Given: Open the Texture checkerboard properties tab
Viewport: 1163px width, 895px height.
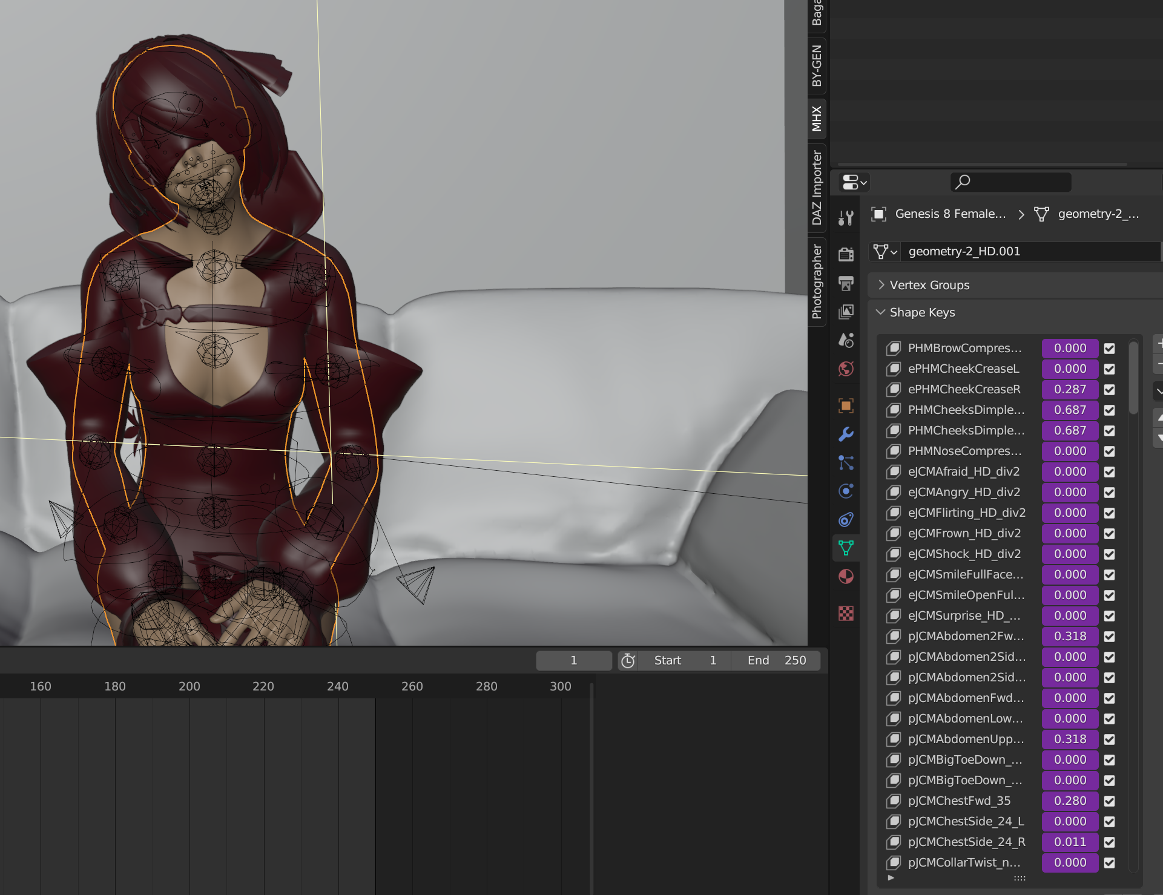Looking at the screenshot, I should tap(846, 613).
